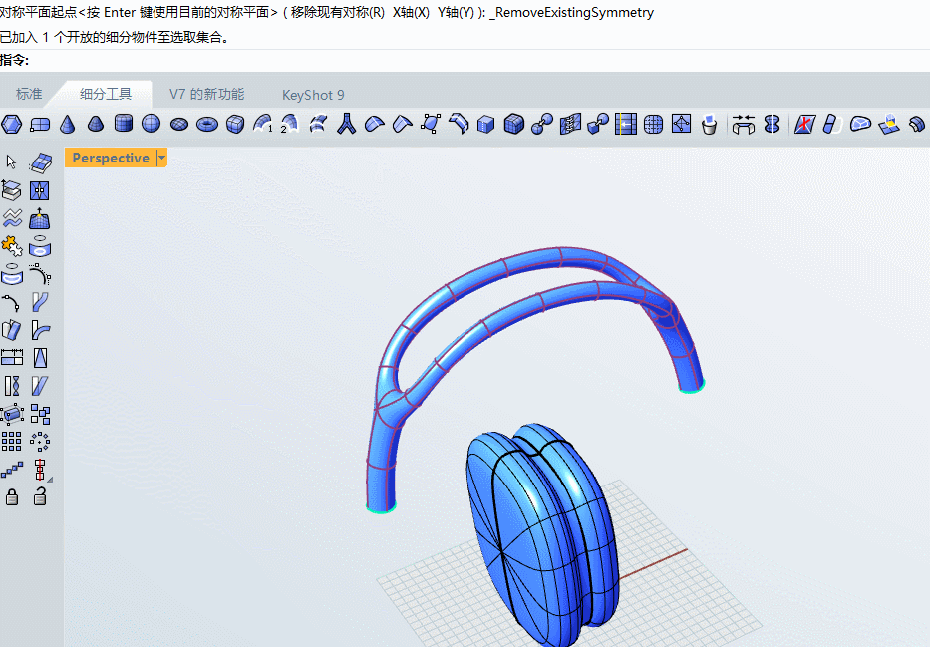
Task: Create a SubD torus
Action: (x=207, y=124)
